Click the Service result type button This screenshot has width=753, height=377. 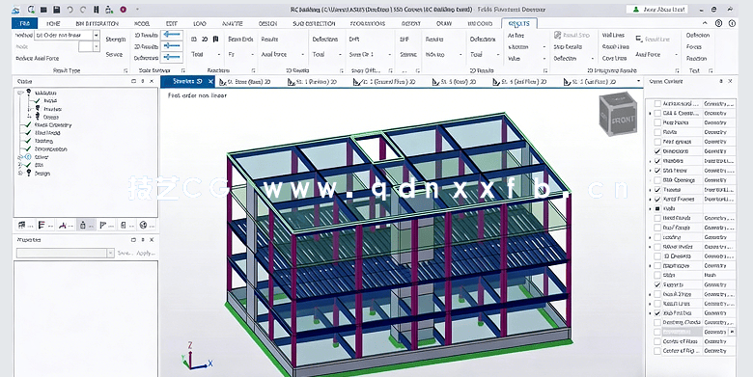pyautogui.click(x=114, y=54)
